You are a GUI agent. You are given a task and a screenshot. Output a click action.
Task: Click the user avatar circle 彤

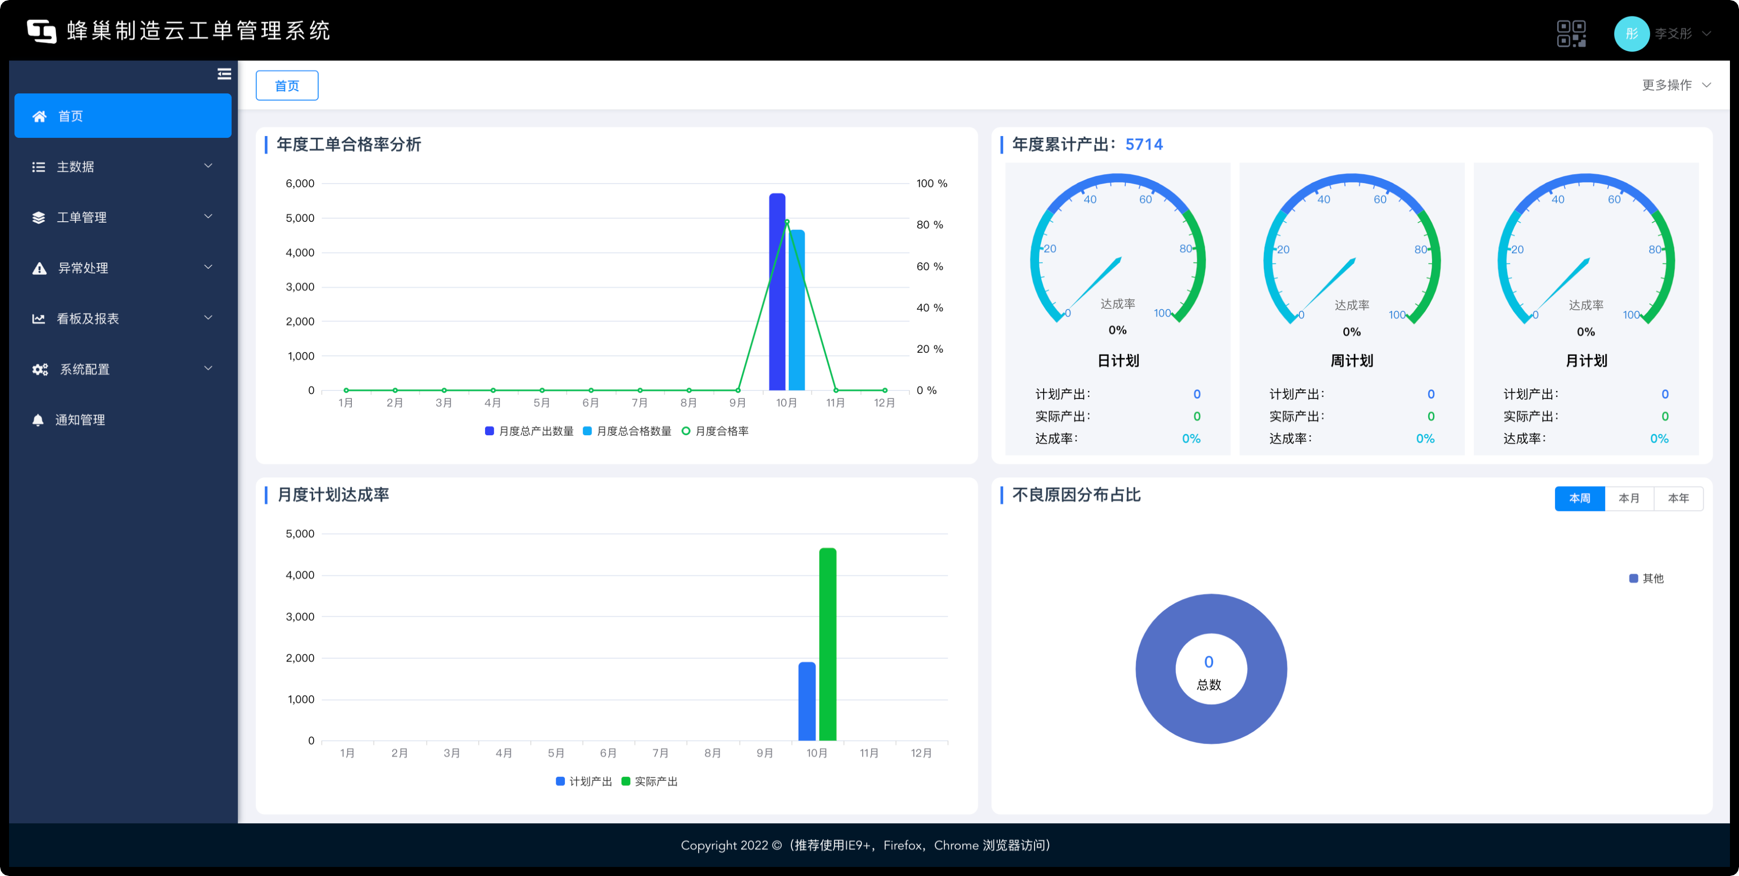coord(1632,34)
